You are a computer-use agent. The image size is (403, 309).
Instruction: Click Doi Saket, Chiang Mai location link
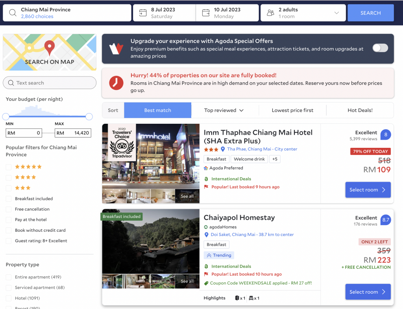coord(252,235)
